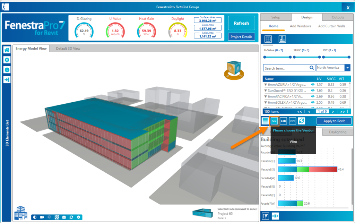Expand the SunGuard SNX 51/23 row
The width and height of the screenshot is (355, 223).
266,91
